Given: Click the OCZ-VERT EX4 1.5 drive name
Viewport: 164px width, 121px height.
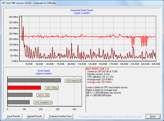Looking at the screenshot, I should (x=97, y=69).
